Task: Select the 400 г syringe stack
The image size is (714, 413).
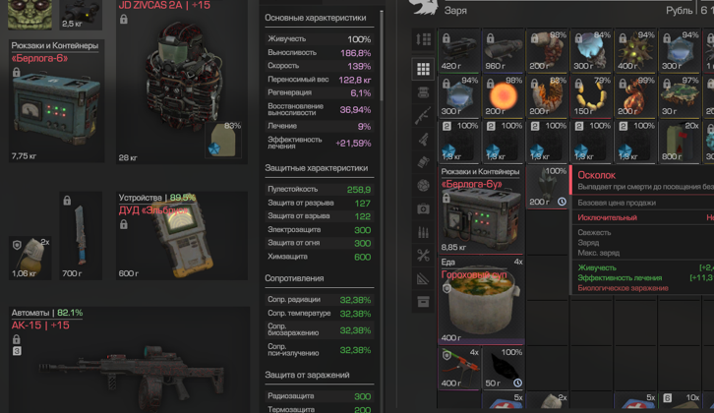Action: coord(458,368)
